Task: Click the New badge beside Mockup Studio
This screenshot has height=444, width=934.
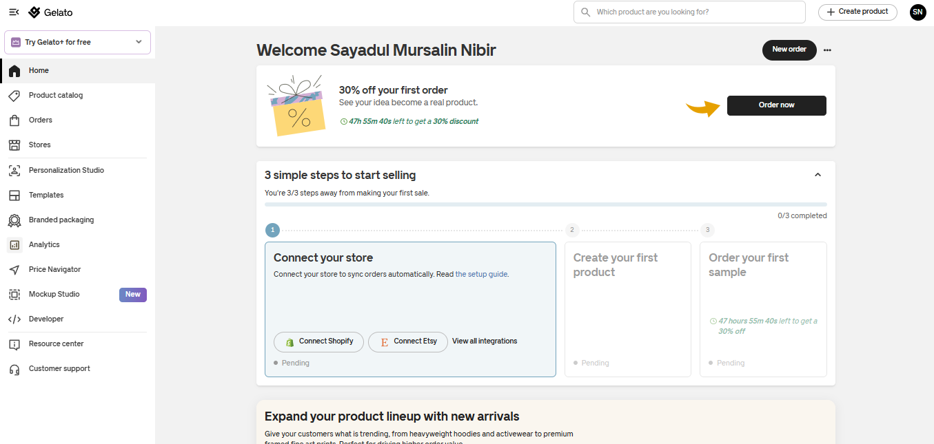Action: [x=133, y=295]
